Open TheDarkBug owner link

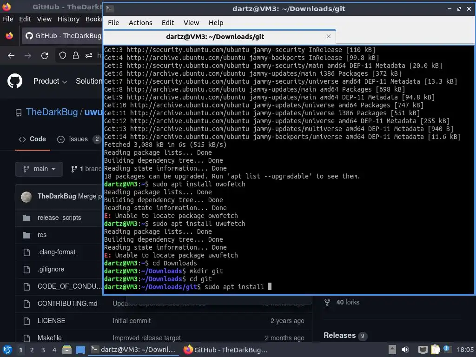click(52, 112)
